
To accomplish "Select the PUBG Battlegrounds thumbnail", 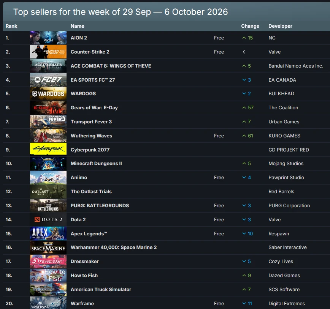I will tap(48, 206).
